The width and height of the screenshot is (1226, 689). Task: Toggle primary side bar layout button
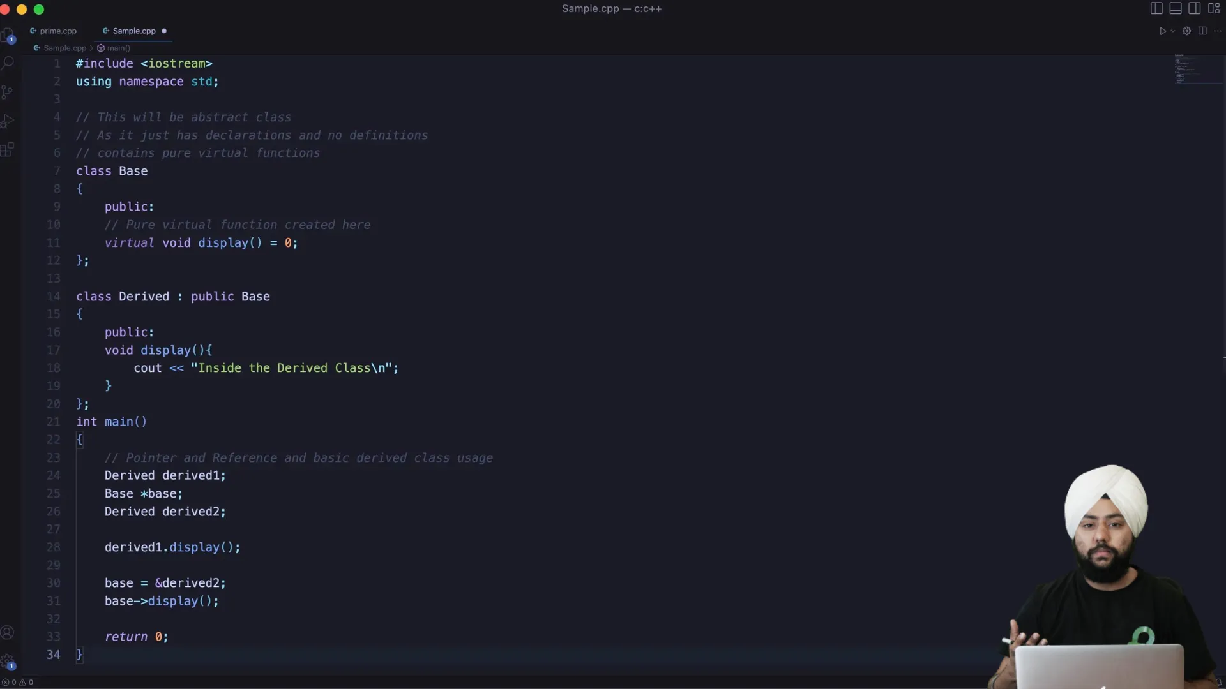pyautogui.click(x=1156, y=8)
